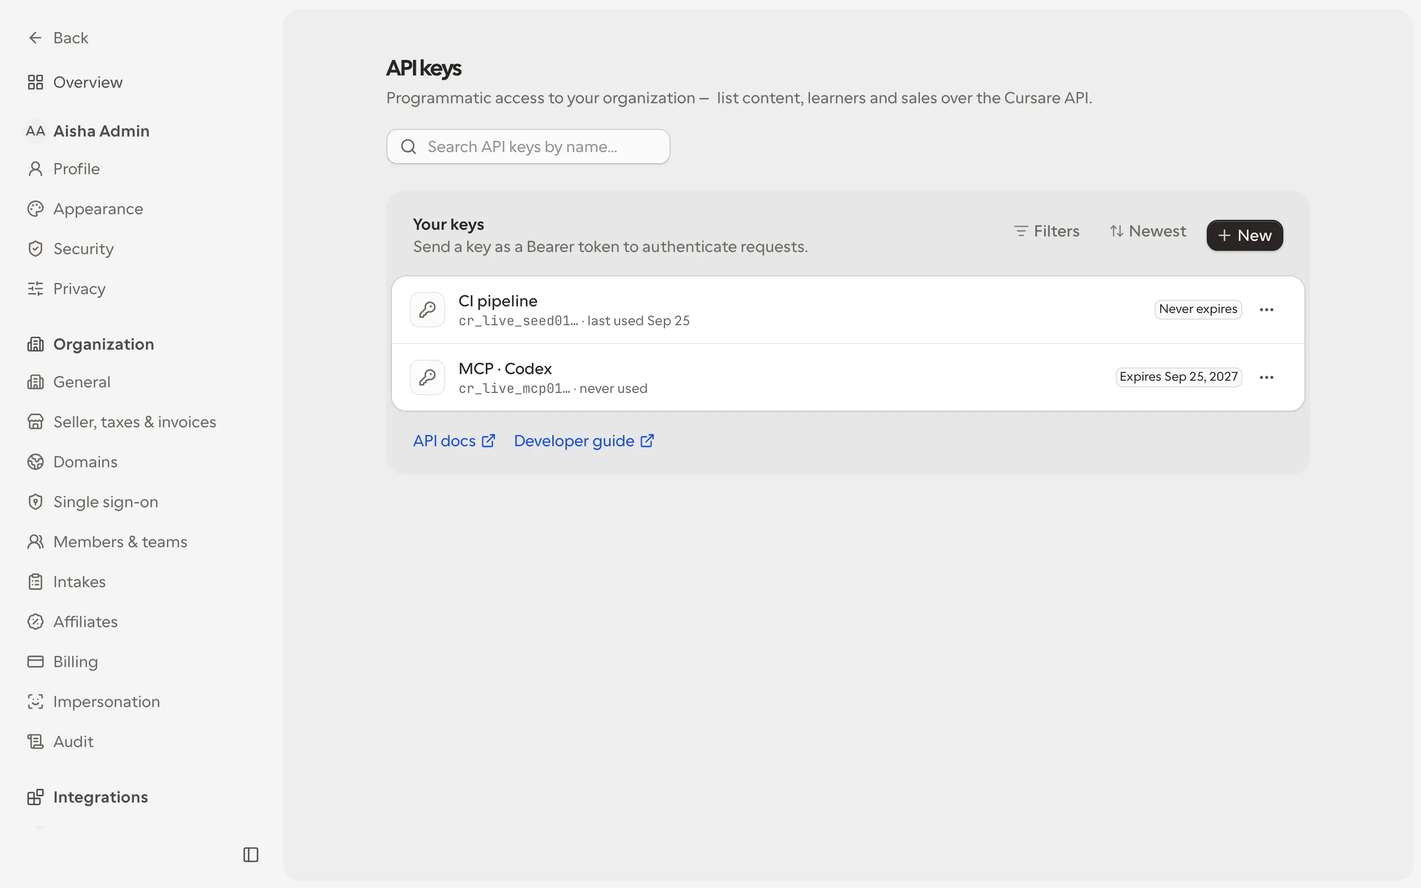Focus the Search API keys field

click(528, 147)
